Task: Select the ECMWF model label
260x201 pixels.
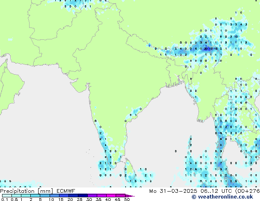Action: [66, 191]
